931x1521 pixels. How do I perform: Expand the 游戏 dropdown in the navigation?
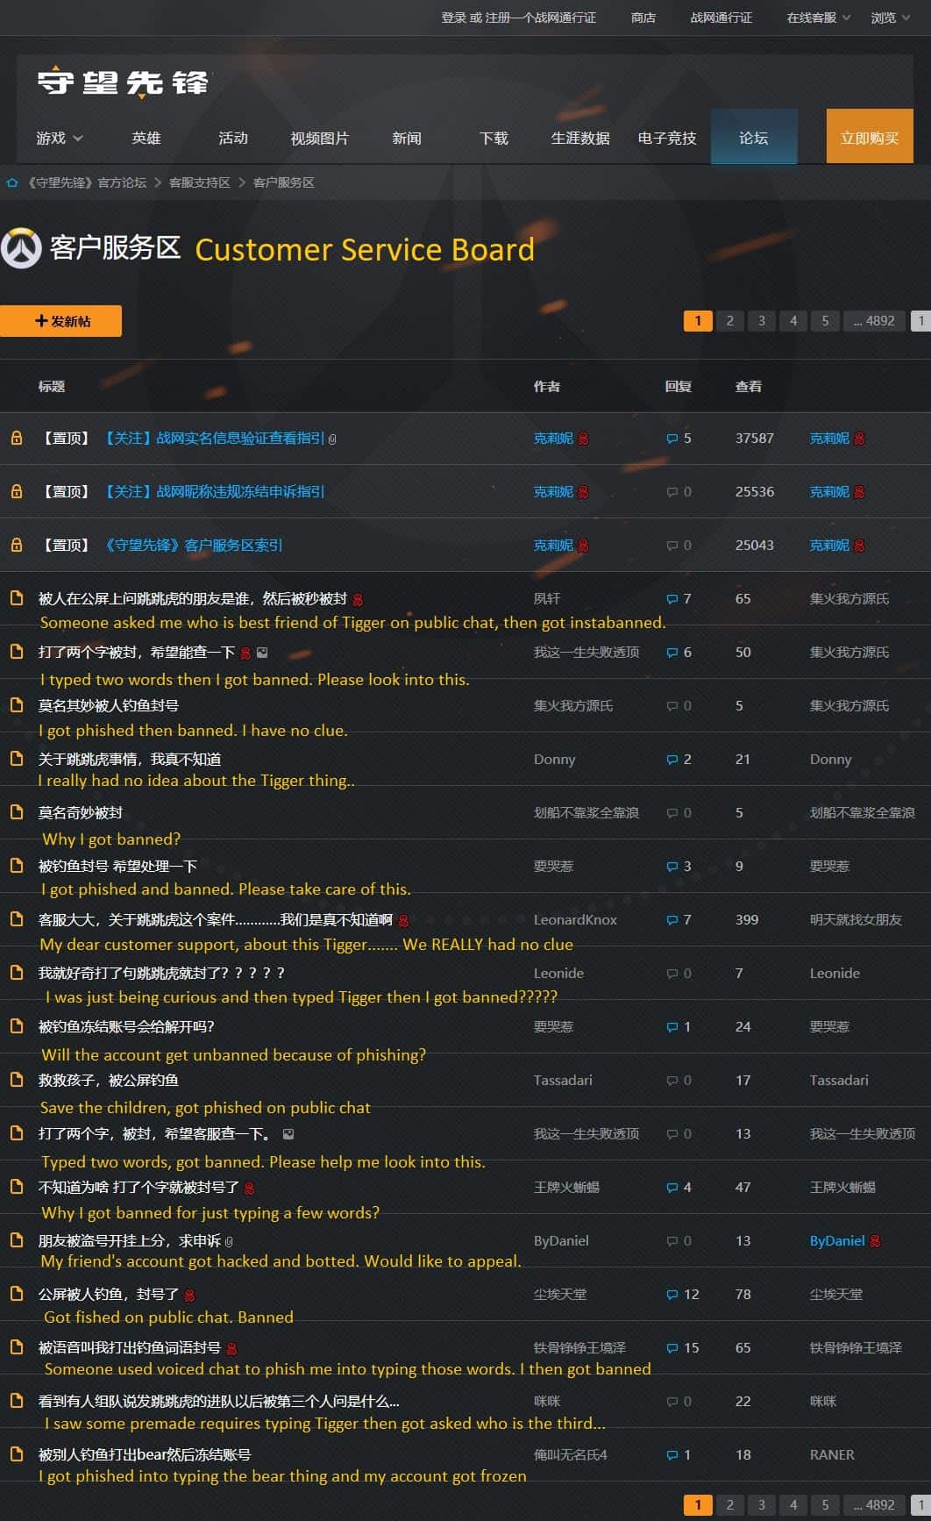(60, 138)
